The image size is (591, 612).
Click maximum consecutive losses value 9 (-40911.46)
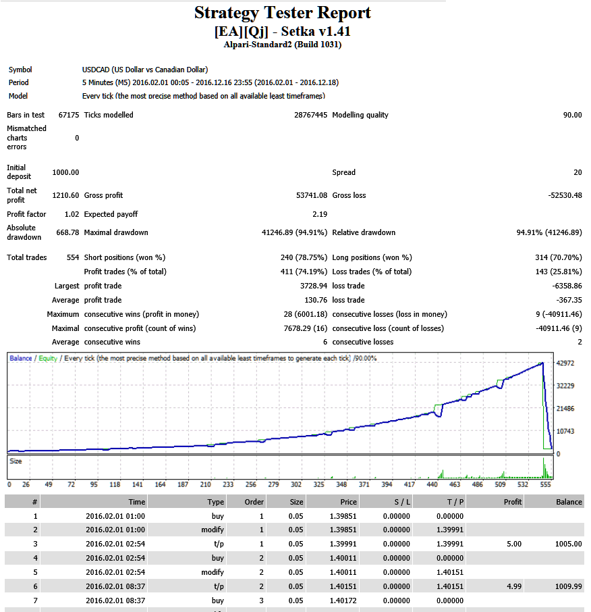pos(559,314)
